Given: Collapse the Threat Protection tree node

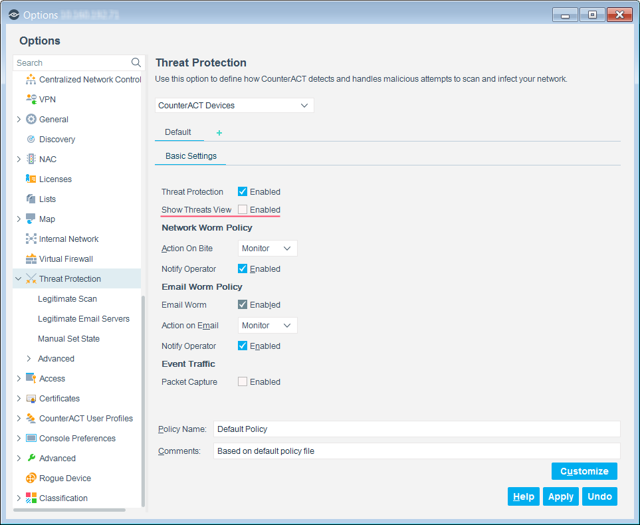Looking at the screenshot, I should click(19, 279).
